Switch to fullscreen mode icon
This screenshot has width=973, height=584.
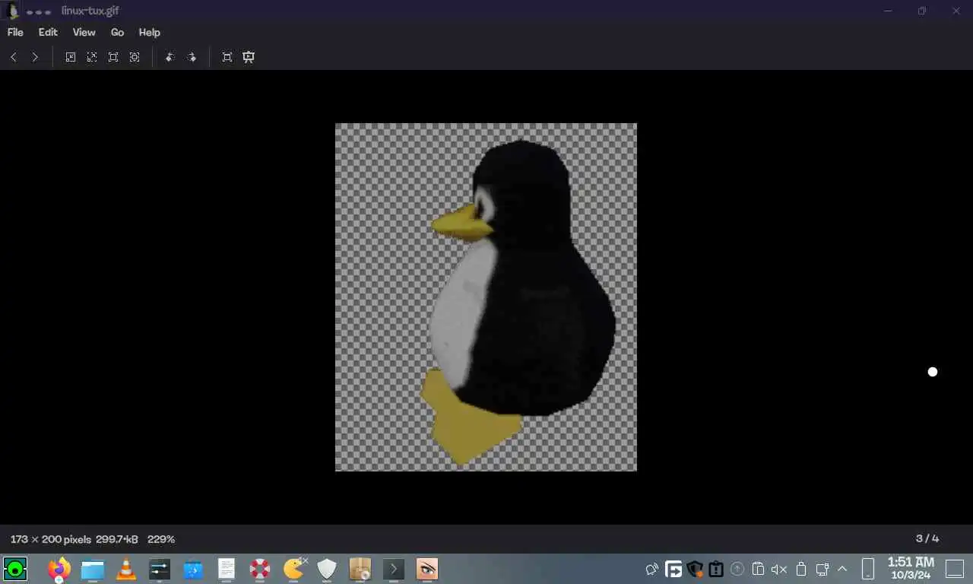pos(227,57)
